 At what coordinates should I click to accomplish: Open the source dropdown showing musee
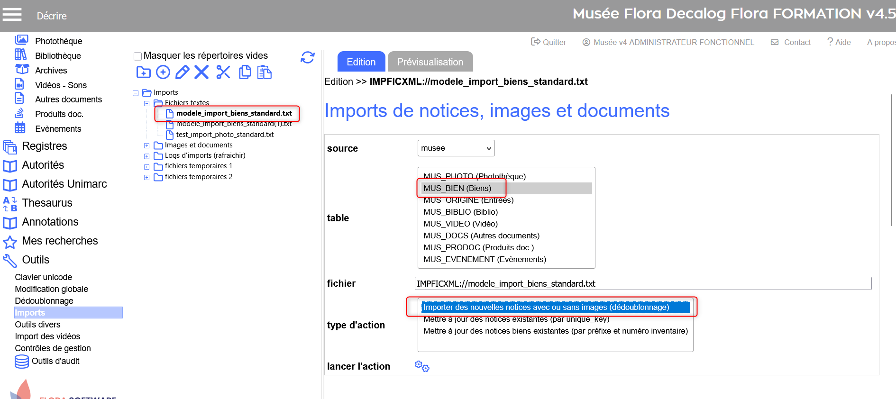456,148
